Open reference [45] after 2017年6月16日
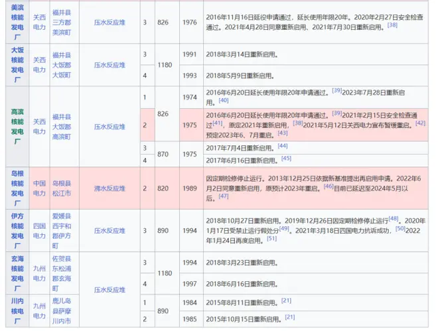Viewport: 438px width, 331px height. pos(286,158)
